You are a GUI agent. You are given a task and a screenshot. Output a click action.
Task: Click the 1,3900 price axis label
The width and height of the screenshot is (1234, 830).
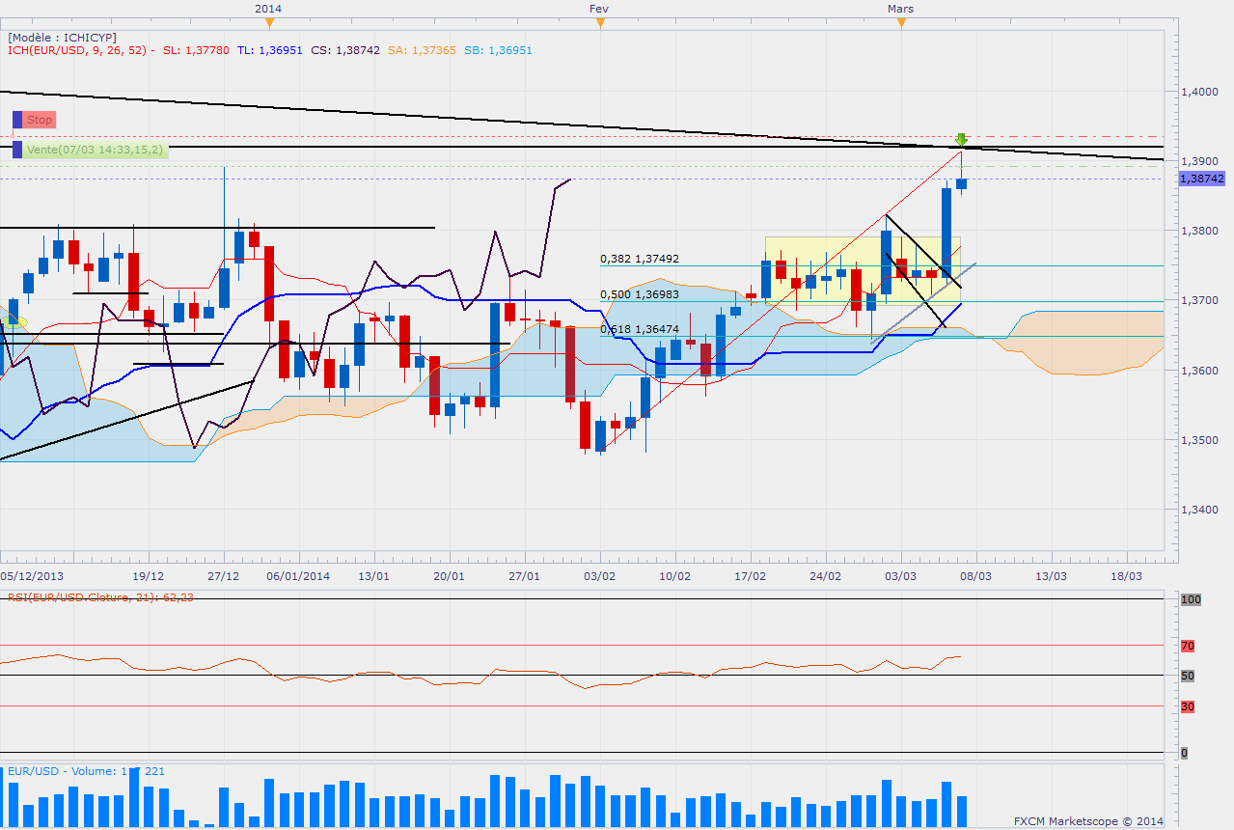pos(1199,161)
